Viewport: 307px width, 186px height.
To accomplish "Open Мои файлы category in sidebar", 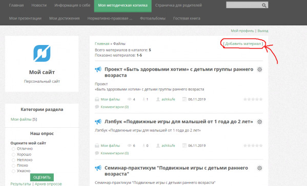I will point(21,119).
